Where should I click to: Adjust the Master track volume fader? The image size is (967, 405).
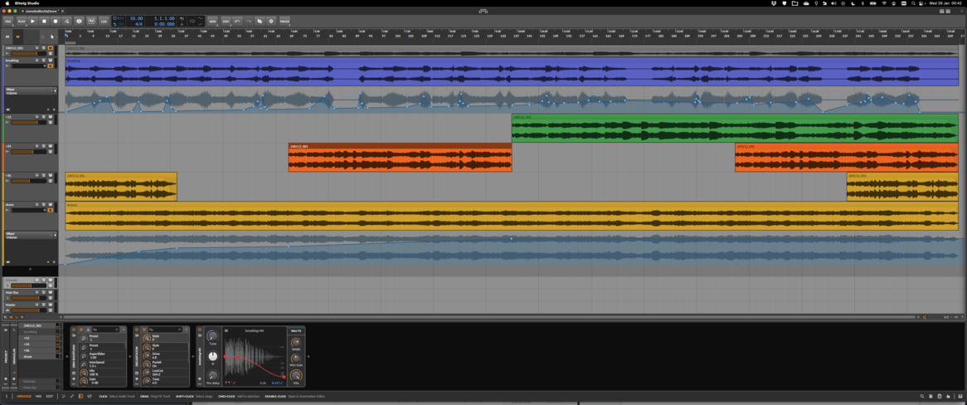pos(23,310)
